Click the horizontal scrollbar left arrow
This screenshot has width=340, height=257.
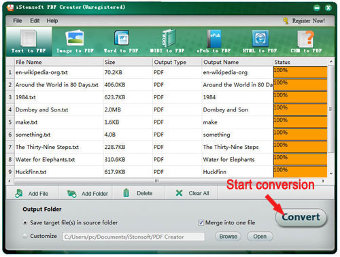[x=10, y=181]
